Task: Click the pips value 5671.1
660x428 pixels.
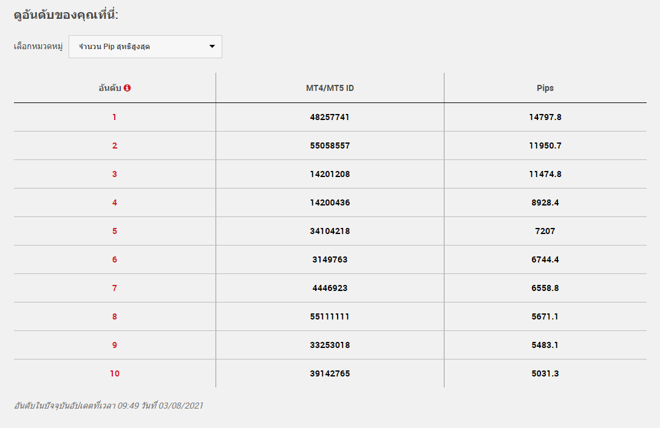Action: (x=545, y=316)
